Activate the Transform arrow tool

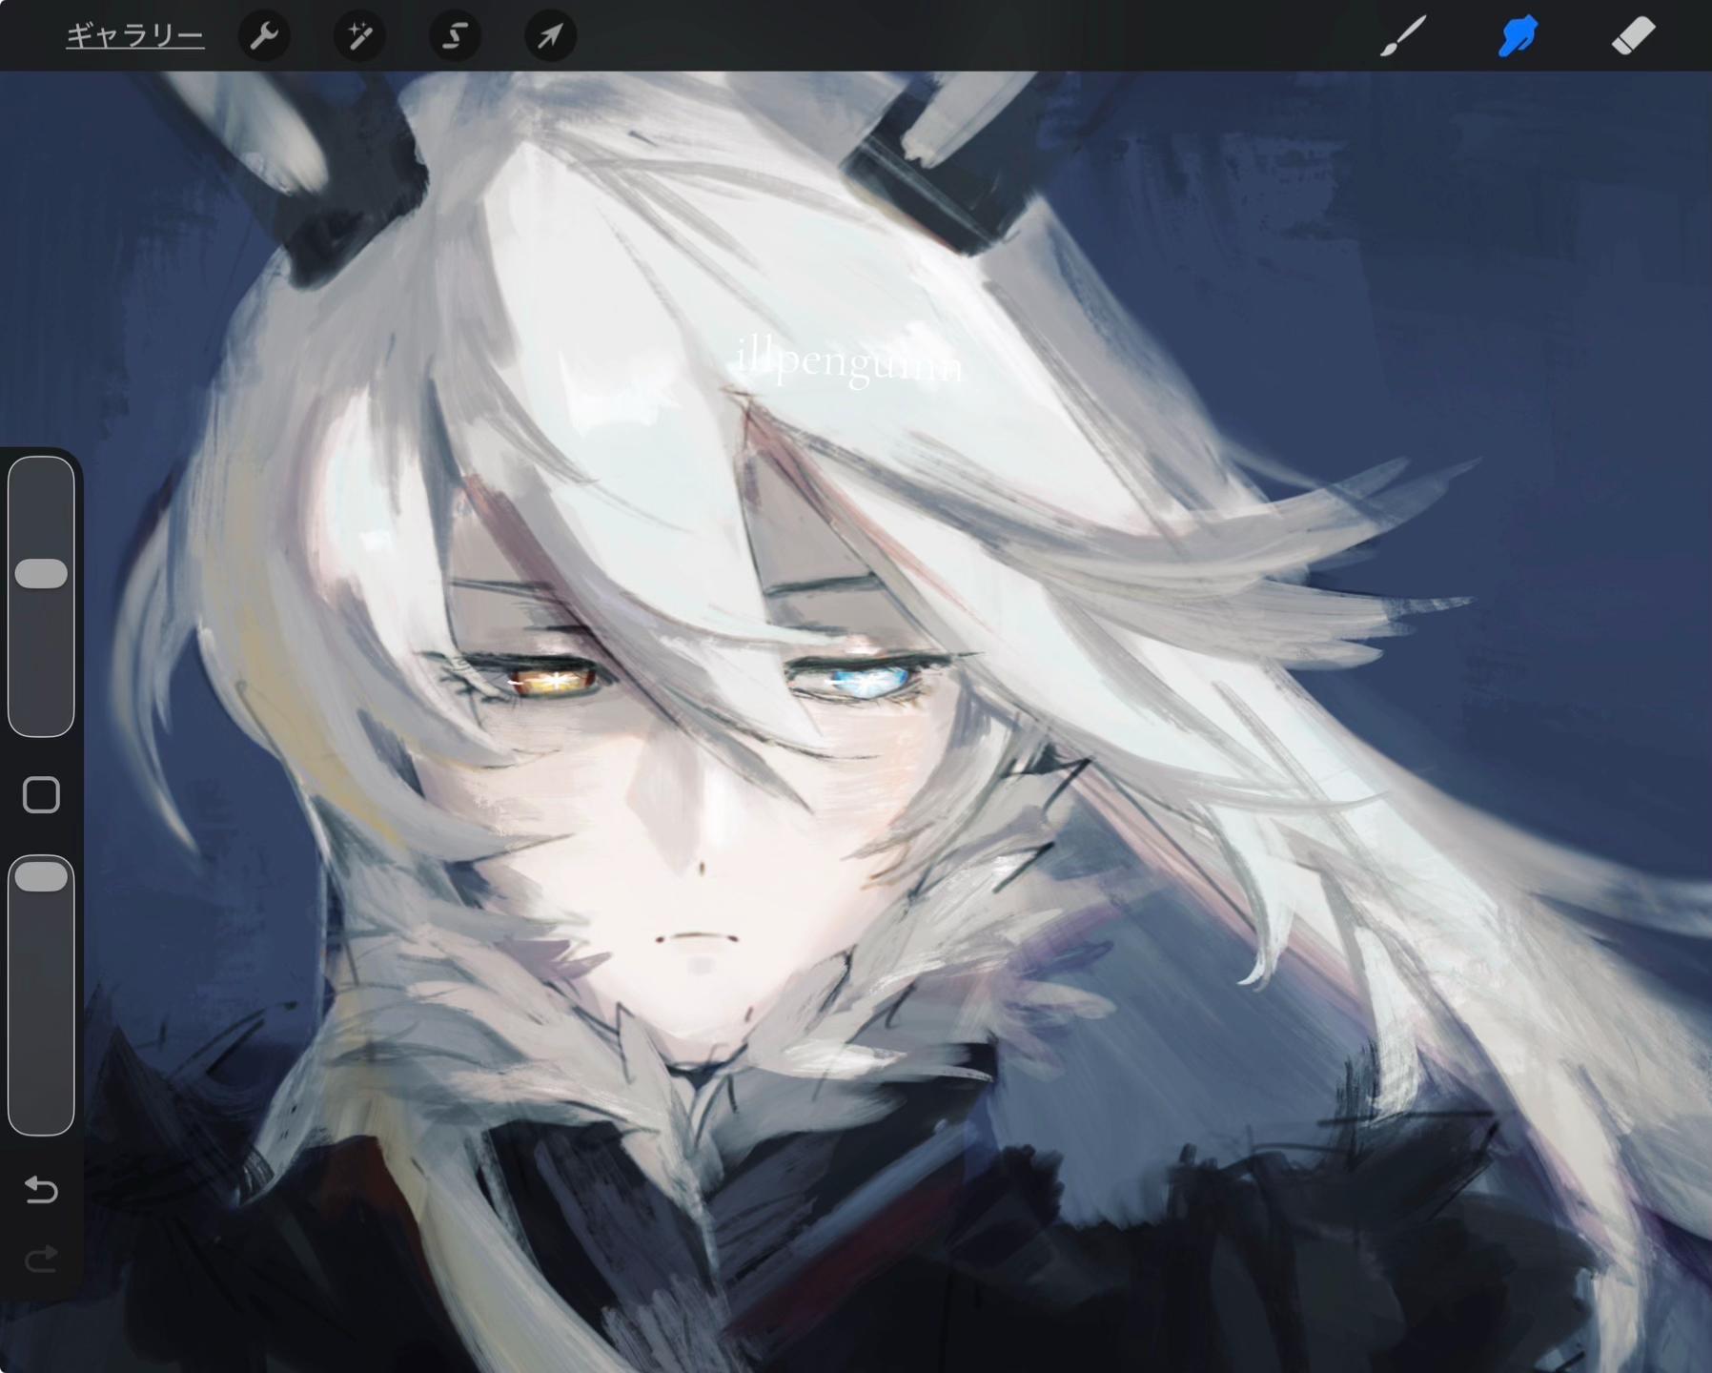[x=550, y=36]
